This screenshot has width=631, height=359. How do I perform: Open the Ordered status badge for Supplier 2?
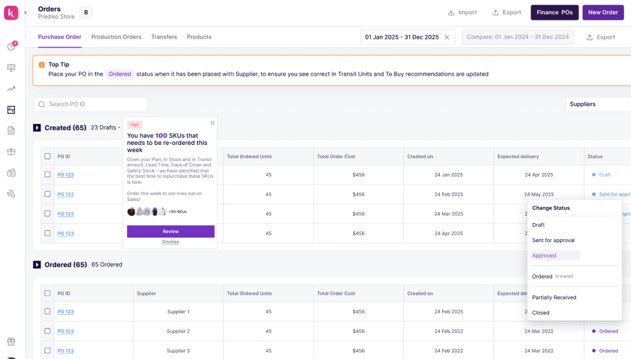pos(605,332)
